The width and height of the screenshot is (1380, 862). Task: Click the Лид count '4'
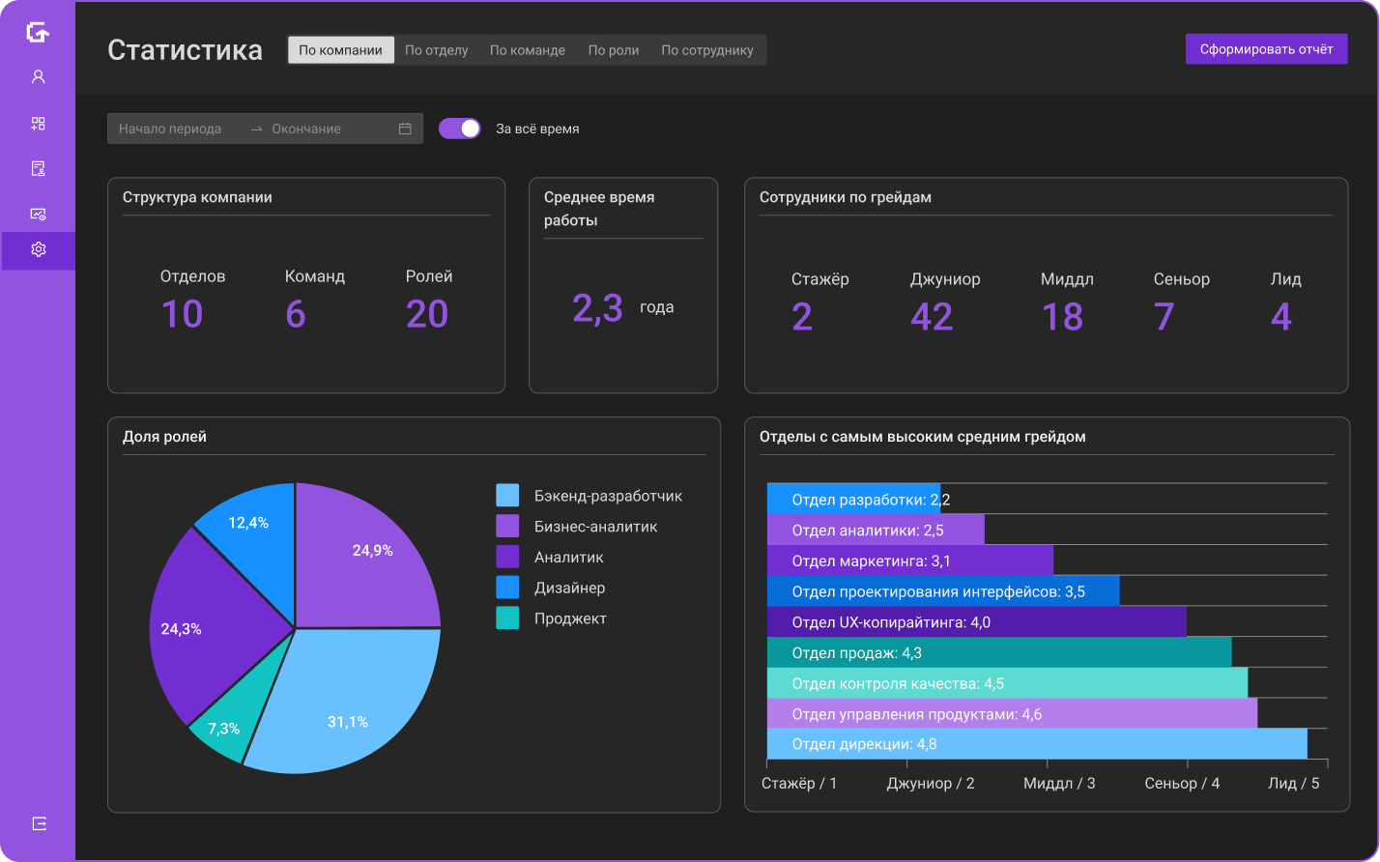(1281, 317)
